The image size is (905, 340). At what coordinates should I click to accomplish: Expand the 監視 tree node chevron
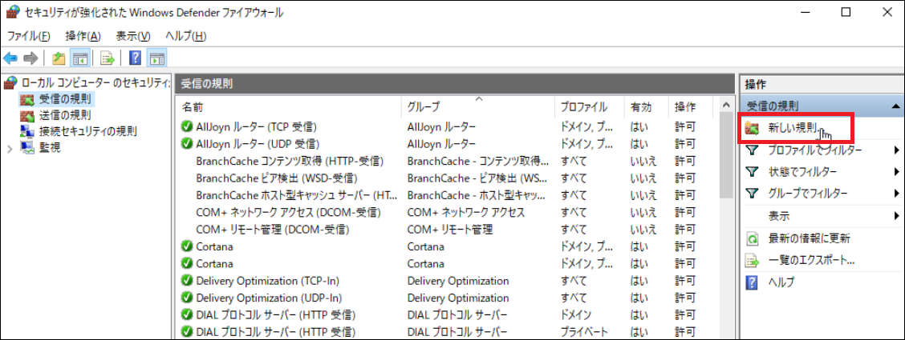click(x=9, y=147)
